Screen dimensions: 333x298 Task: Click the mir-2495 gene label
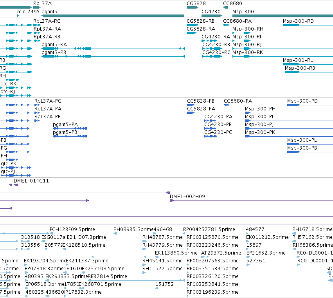click(28, 11)
